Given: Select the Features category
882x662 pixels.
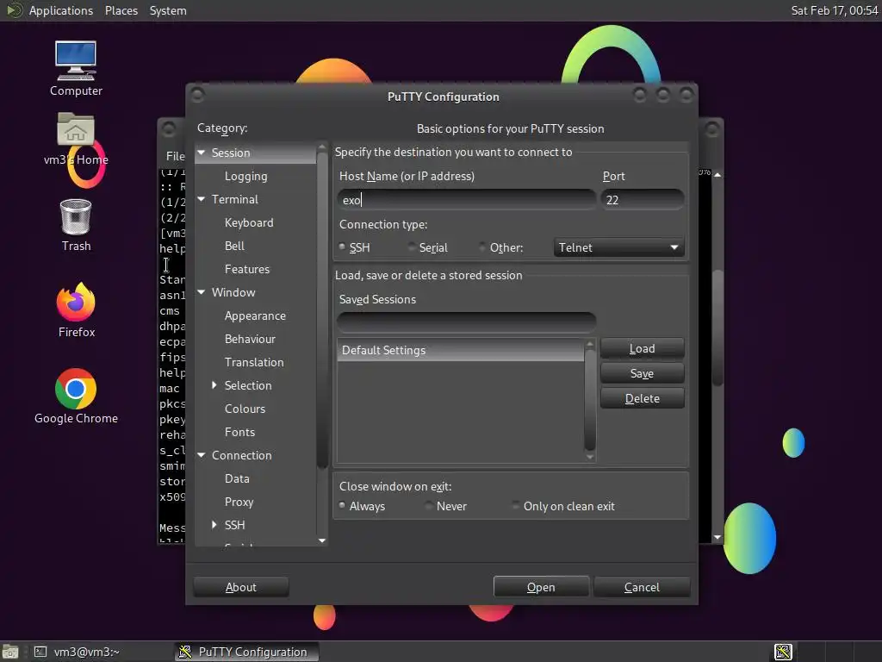Looking at the screenshot, I should point(247,269).
